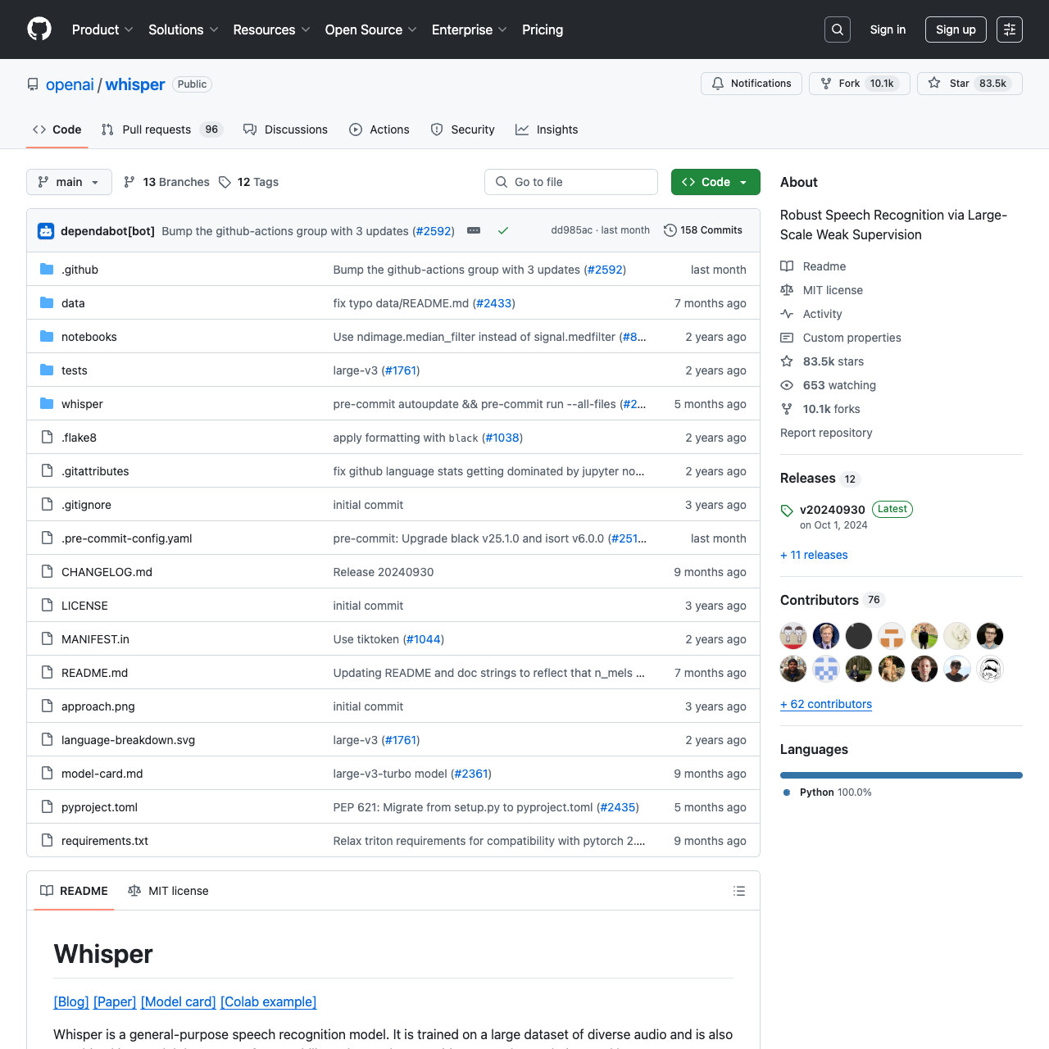Click the Python language bar

(901, 775)
